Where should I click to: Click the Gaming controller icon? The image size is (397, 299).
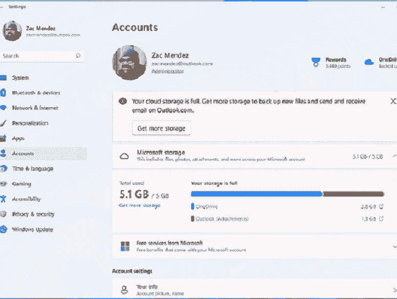(3, 184)
